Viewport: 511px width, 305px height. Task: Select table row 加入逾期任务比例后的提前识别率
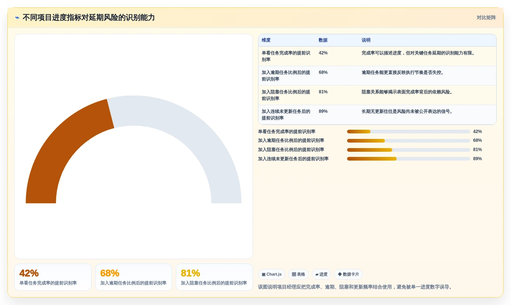point(377,76)
